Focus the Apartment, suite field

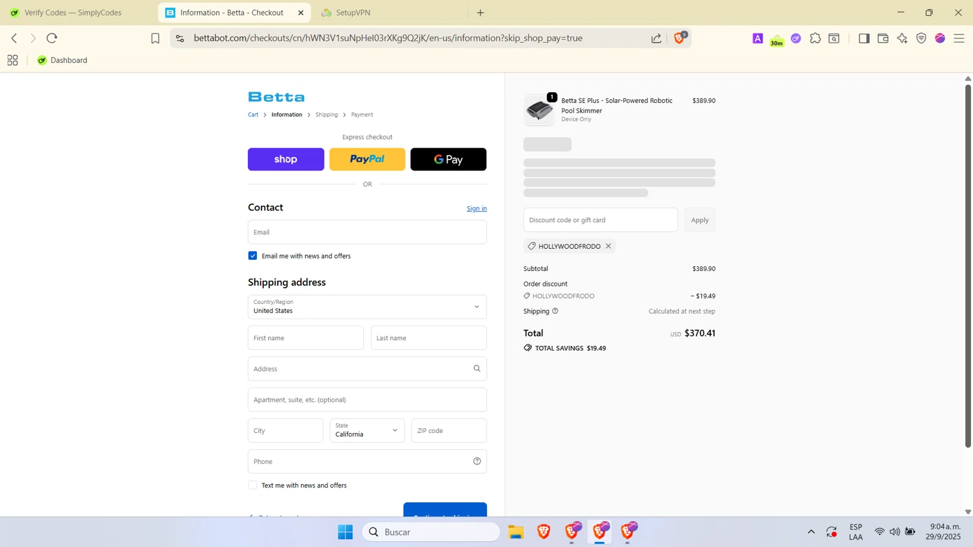tap(367, 399)
